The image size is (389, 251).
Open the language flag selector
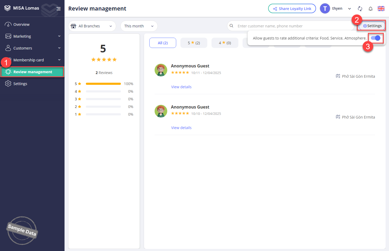click(x=381, y=9)
